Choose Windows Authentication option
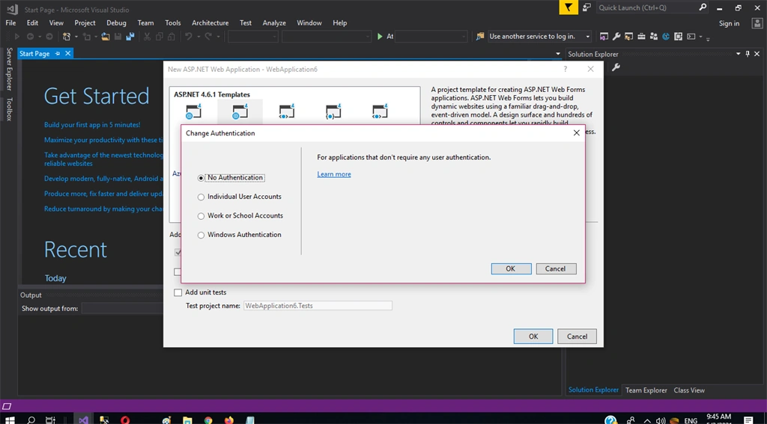Image resolution: width=767 pixels, height=424 pixels. coord(201,235)
